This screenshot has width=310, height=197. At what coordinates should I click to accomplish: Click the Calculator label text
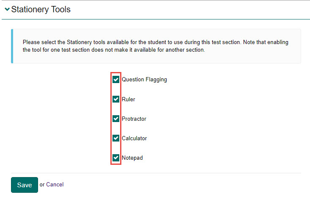[x=134, y=138]
